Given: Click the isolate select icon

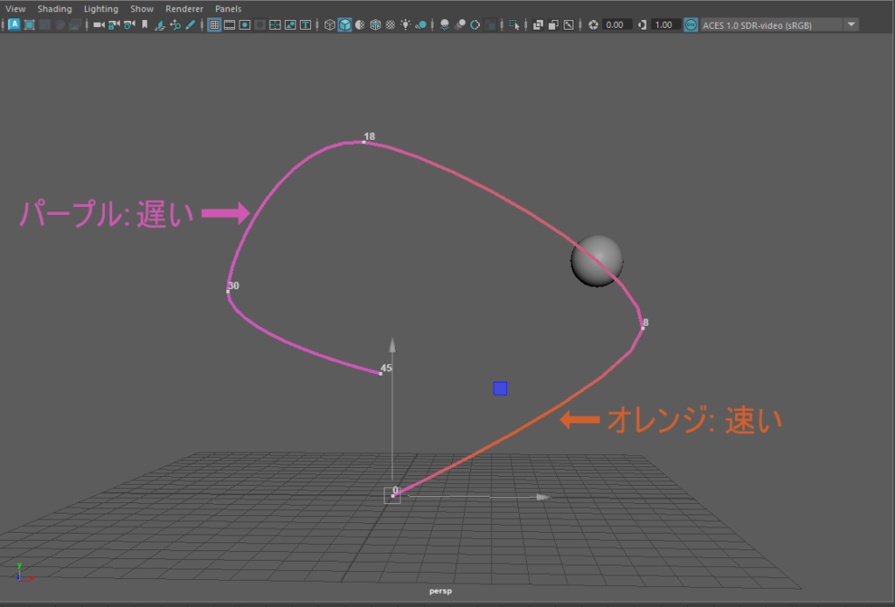Looking at the screenshot, I should tap(515, 25).
